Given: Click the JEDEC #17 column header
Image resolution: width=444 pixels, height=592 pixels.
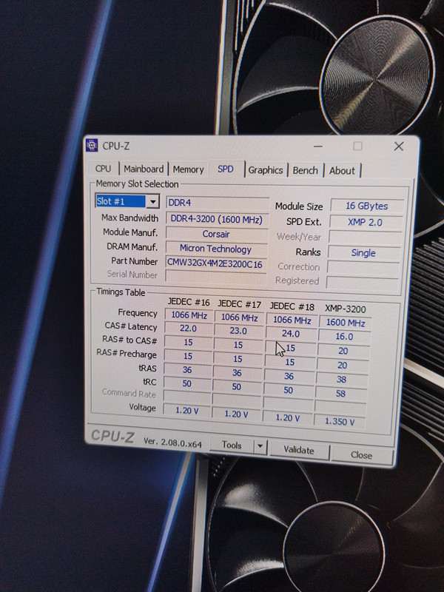Looking at the screenshot, I should [239, 304].
